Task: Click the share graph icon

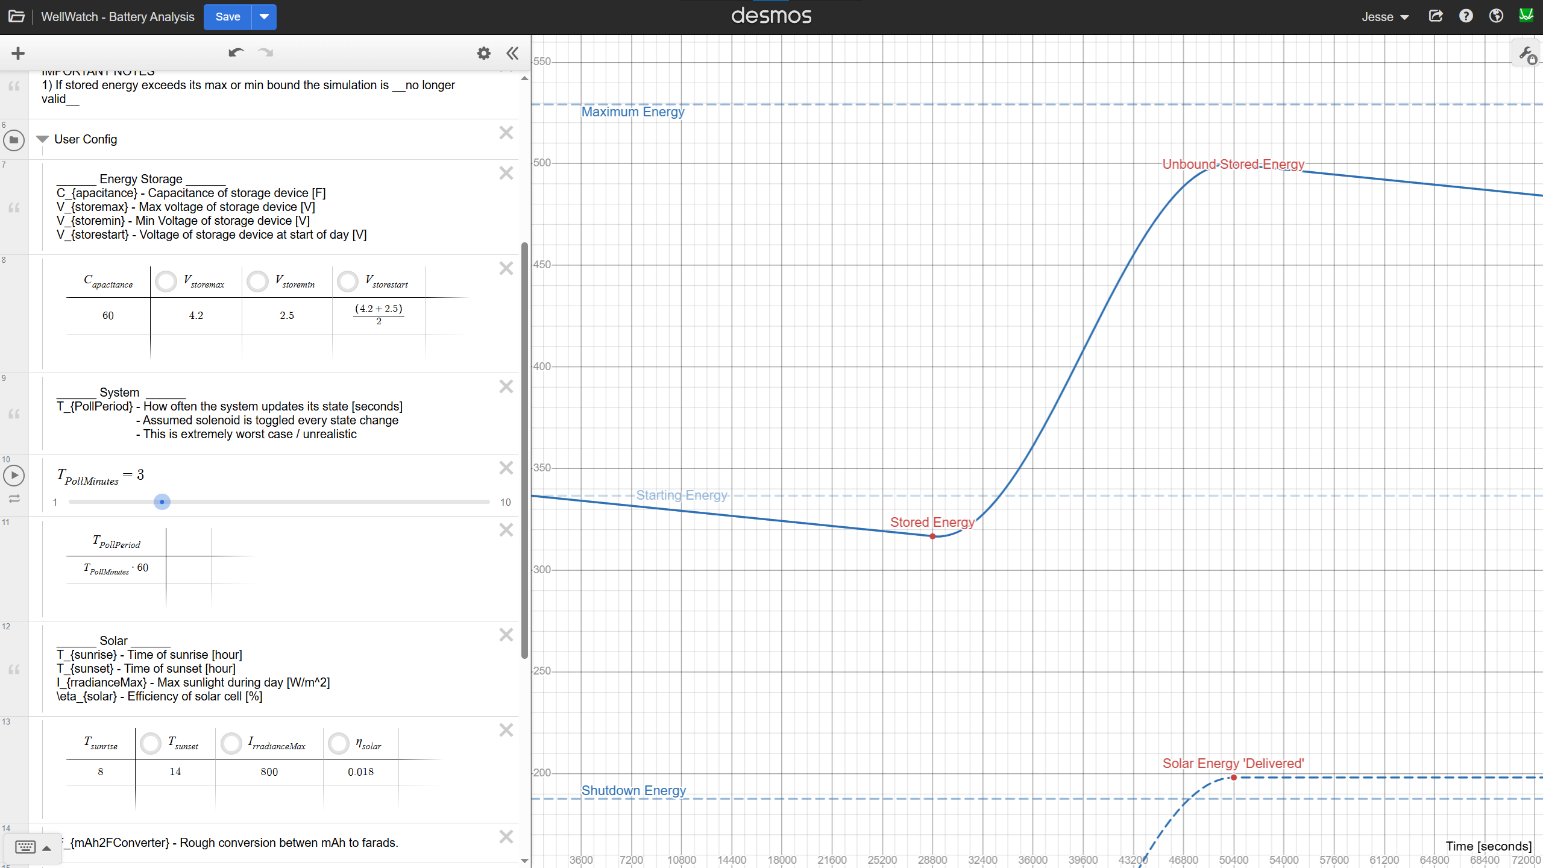Action: click(x=1436, y=16)
